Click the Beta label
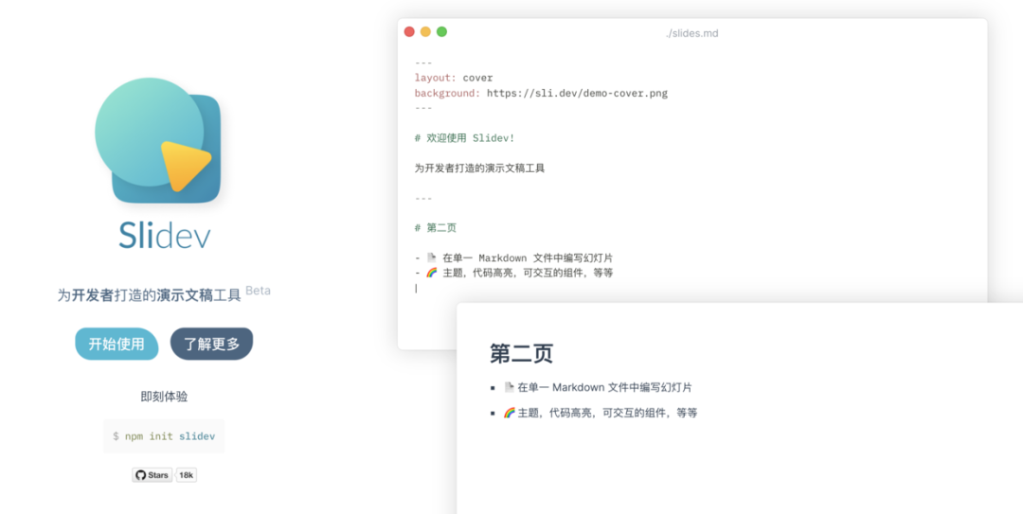The width and height of the screenshot is (1023, 514). tap(259, 291)
